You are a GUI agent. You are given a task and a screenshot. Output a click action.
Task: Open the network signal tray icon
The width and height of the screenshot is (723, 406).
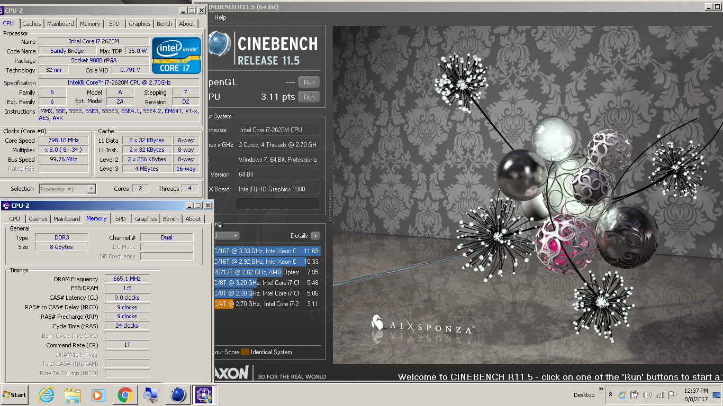coord(659,395)
